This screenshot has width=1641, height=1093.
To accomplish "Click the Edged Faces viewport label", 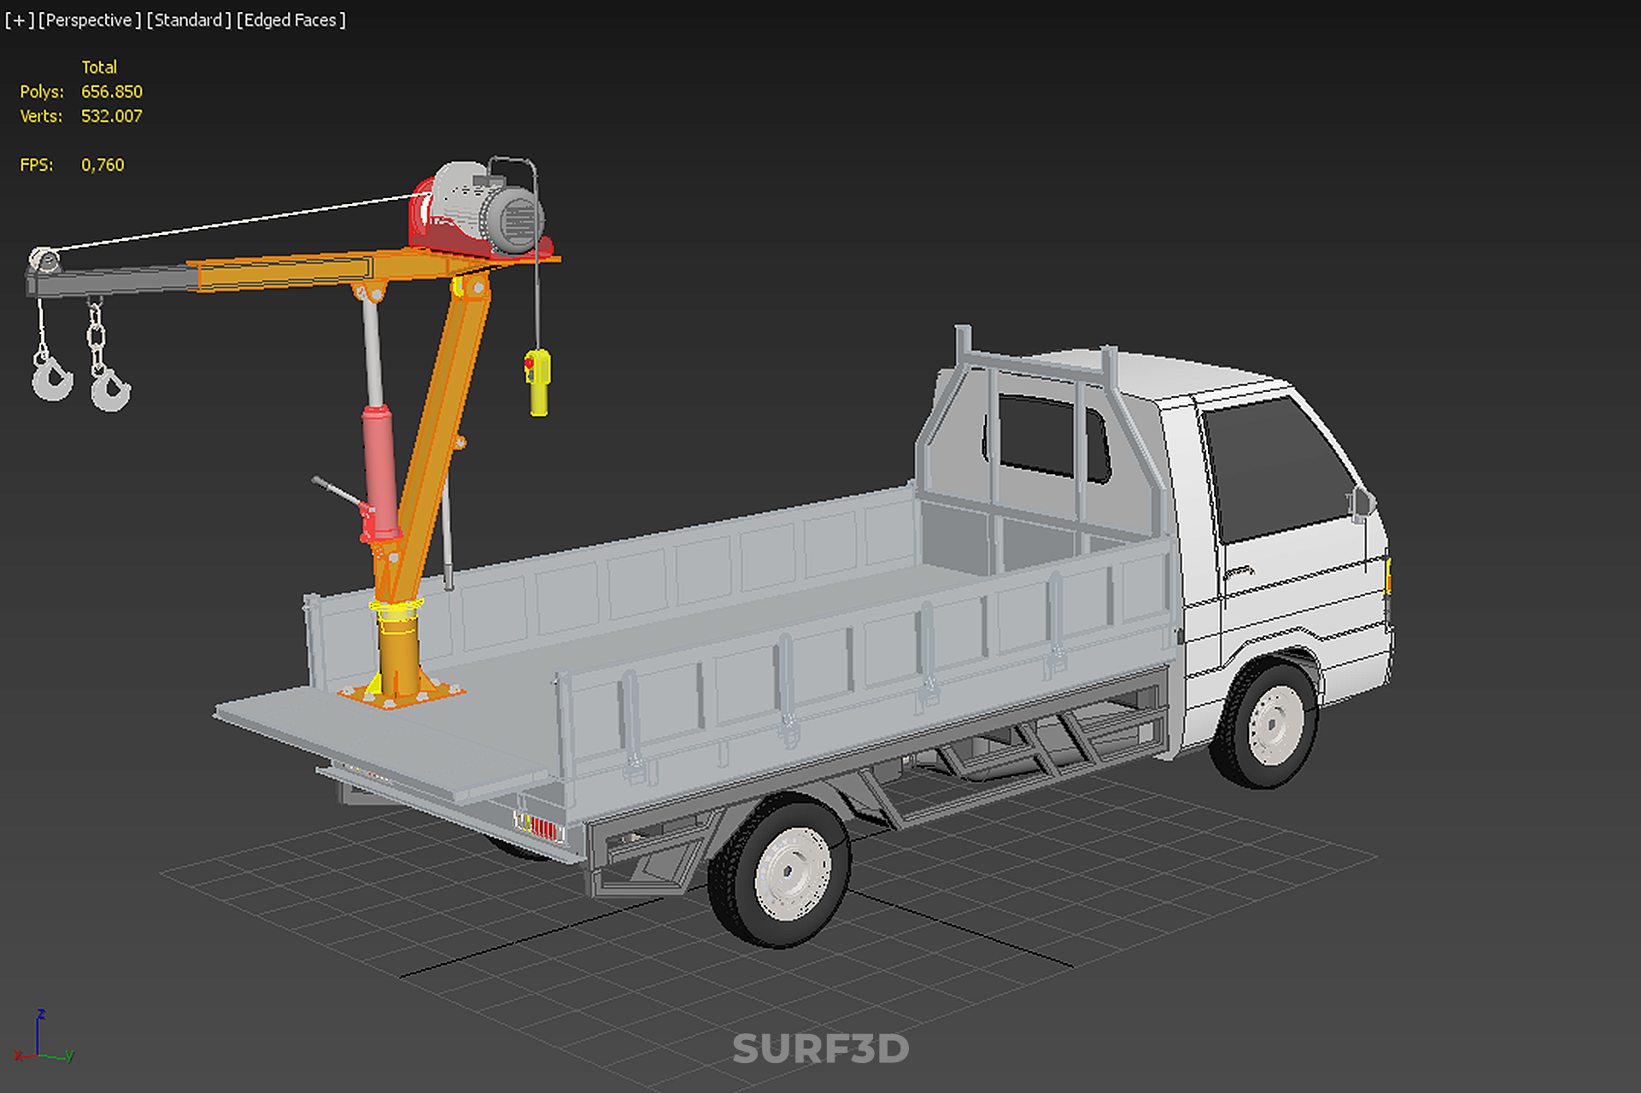I will click(x=291, y=20).
